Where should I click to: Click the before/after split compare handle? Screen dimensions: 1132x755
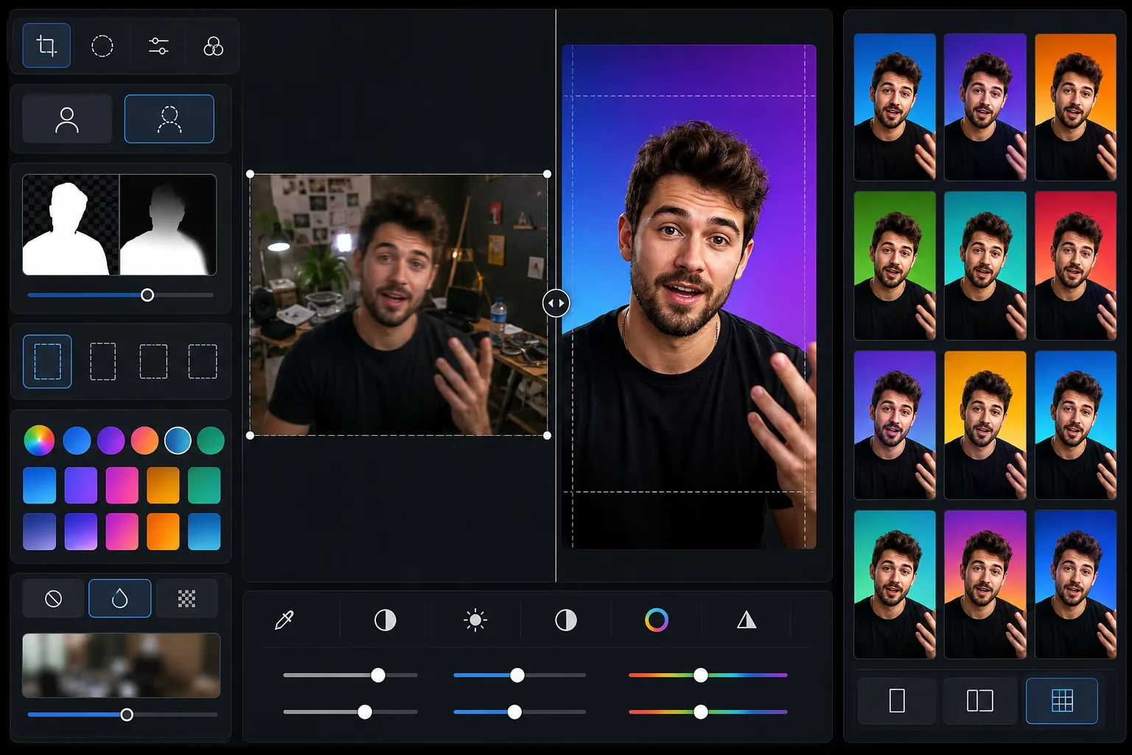point(556,303)
